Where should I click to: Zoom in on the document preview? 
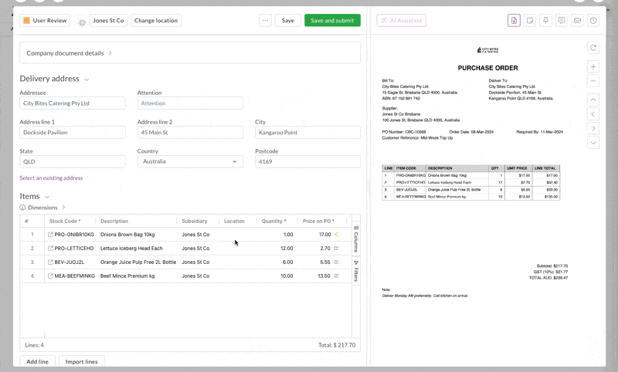click(x=593, y=67)
